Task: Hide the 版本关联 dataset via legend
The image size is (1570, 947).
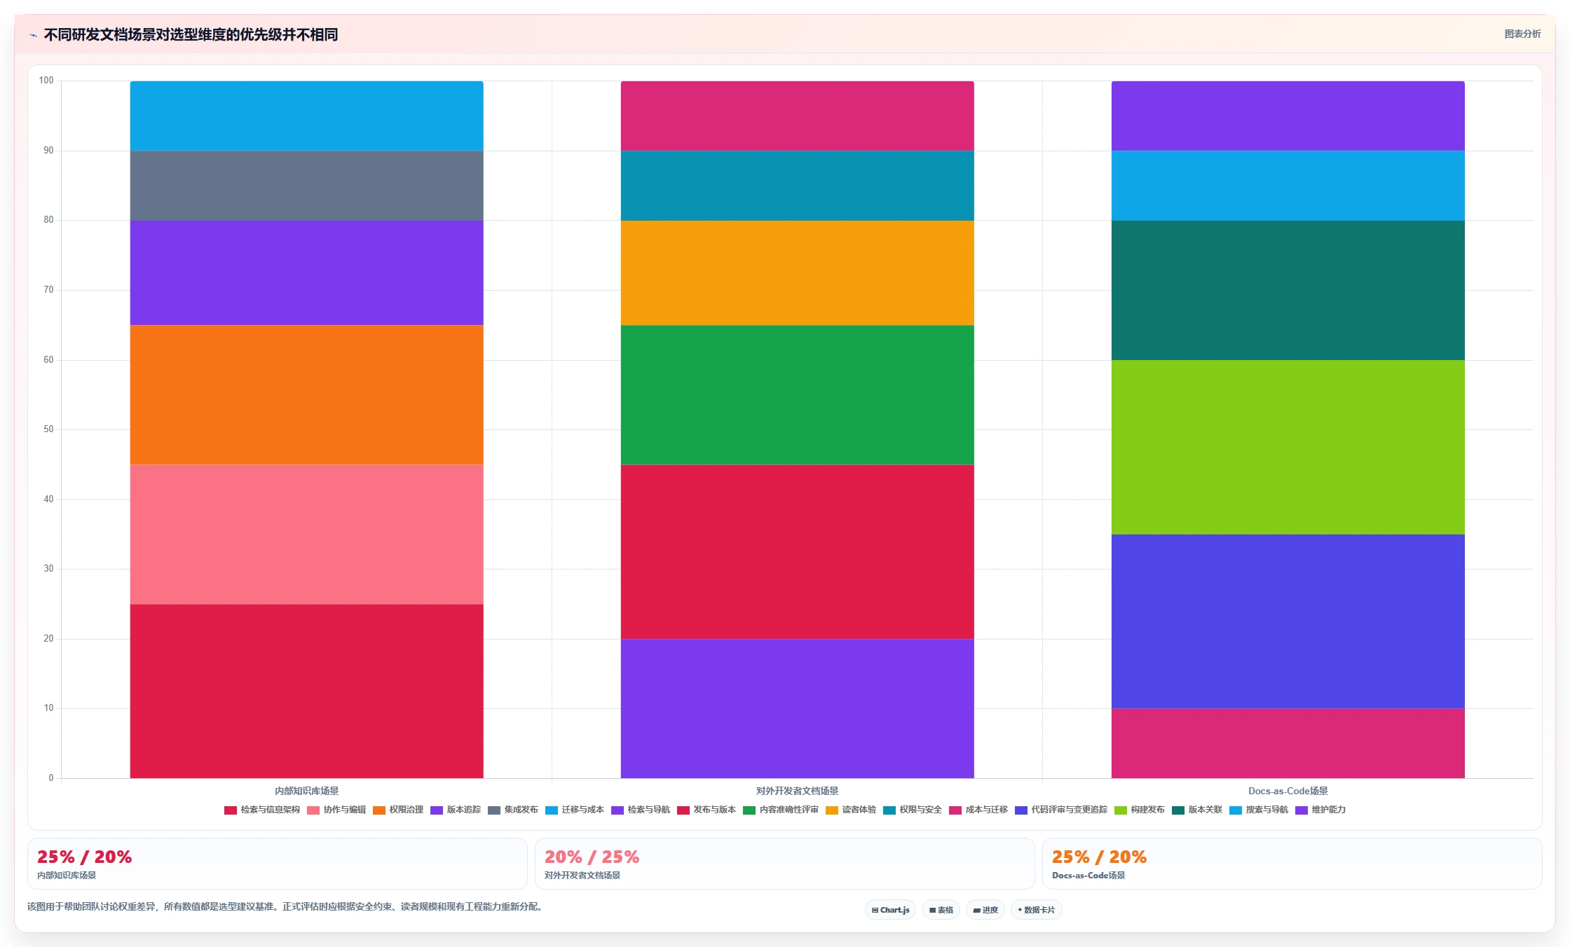Action: click(x=1196, y=810)
